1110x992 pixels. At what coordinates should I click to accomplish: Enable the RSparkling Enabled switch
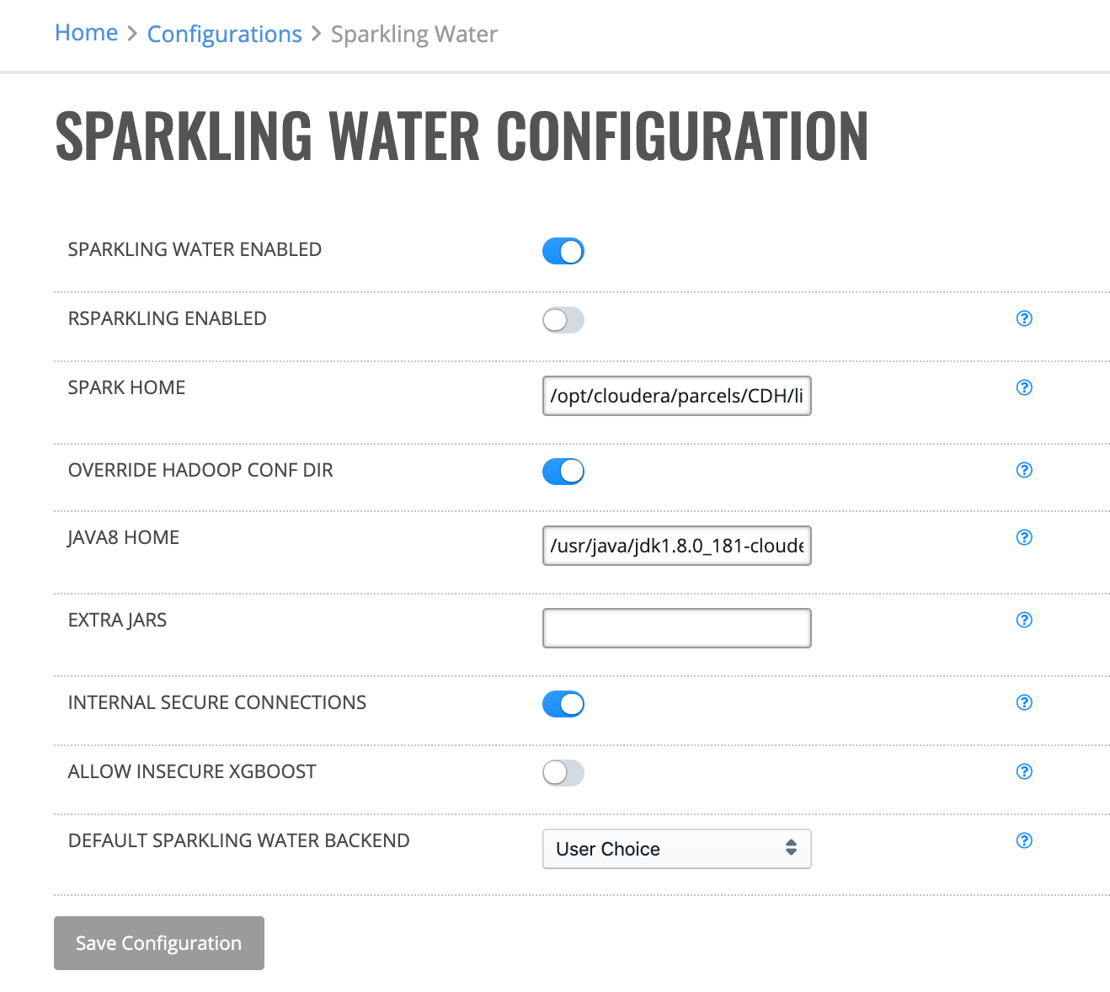tap(563, 320)
